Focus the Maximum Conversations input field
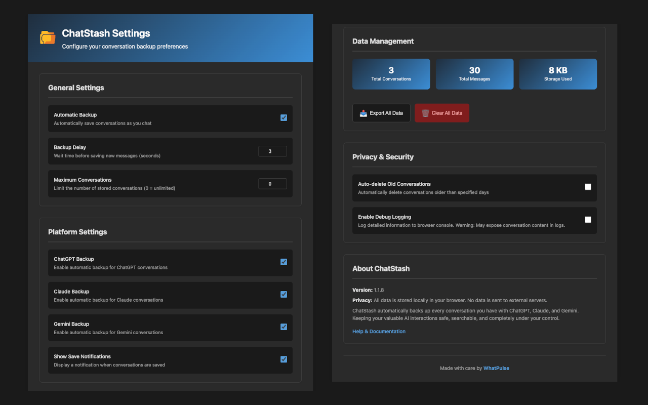Screen dimensions: 648x405 click(272, 184)
